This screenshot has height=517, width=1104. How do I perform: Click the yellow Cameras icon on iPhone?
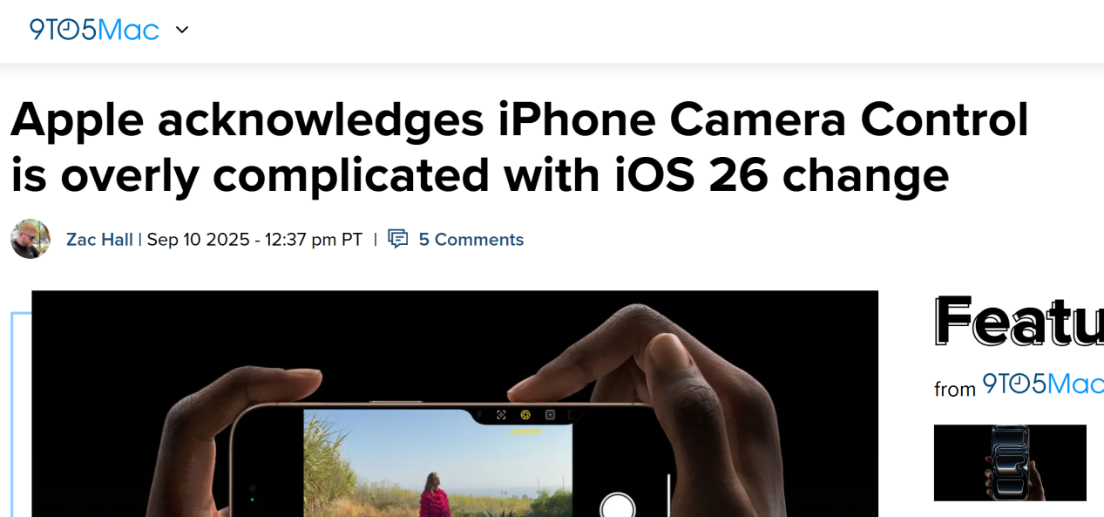(525, 415)
